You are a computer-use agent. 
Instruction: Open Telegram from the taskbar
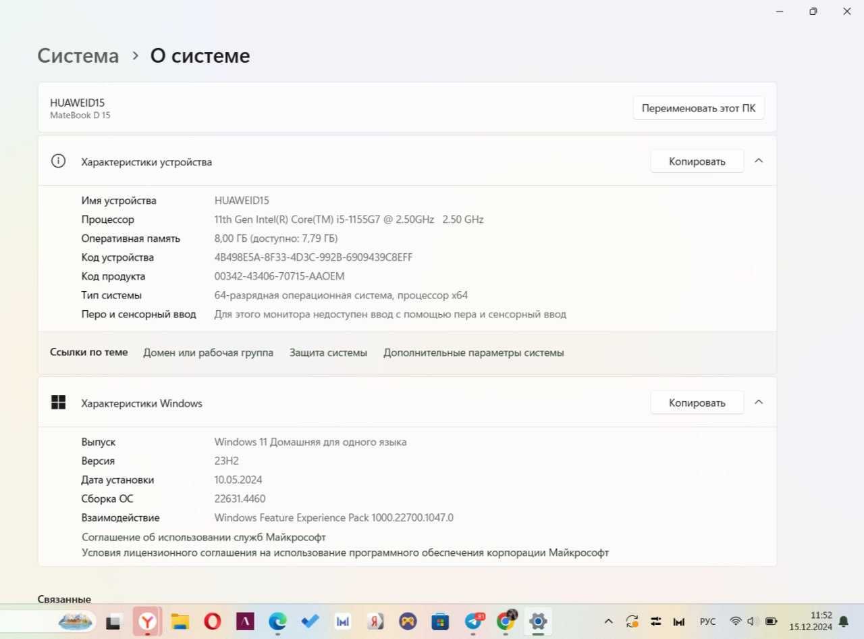[474, 621]
